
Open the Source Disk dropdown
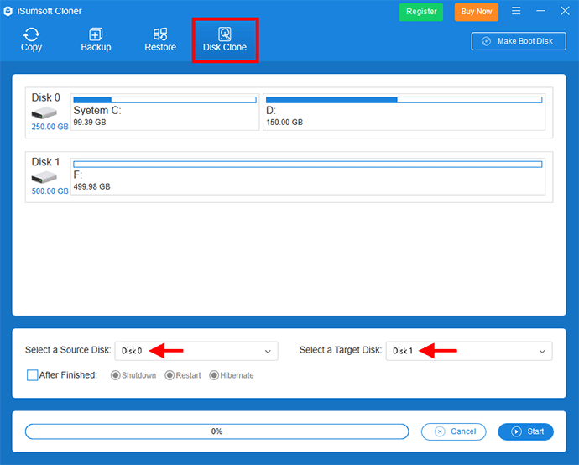coord(196,351)
